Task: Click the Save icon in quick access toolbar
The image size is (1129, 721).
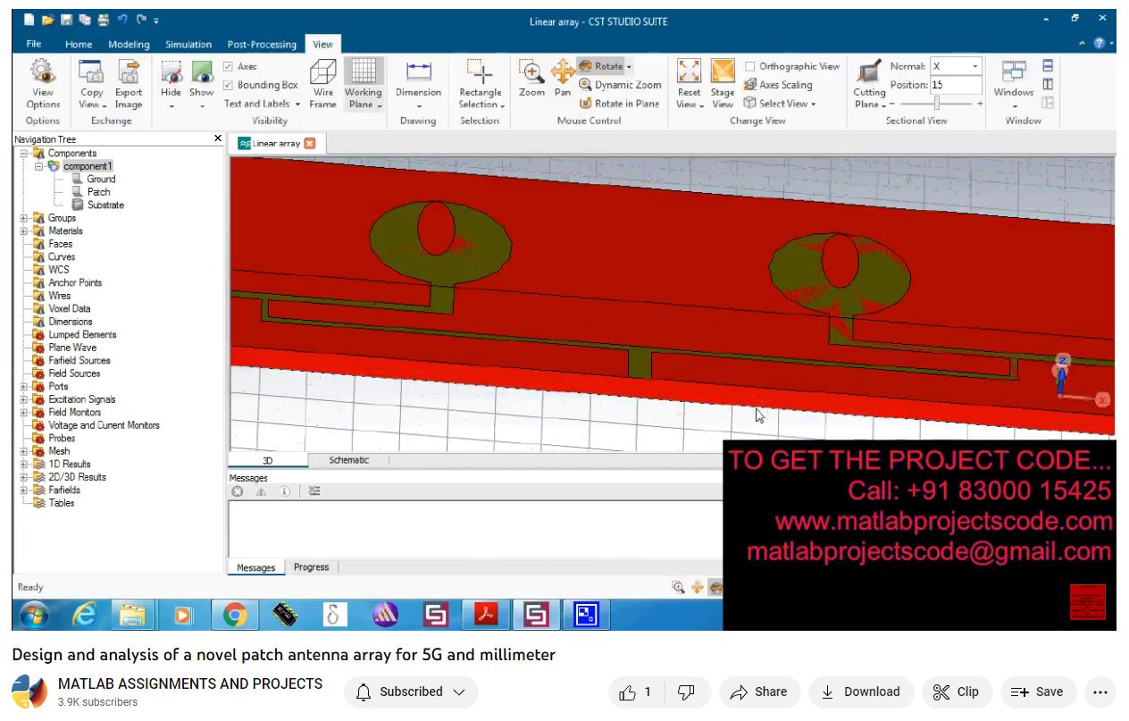Action: 67,20
